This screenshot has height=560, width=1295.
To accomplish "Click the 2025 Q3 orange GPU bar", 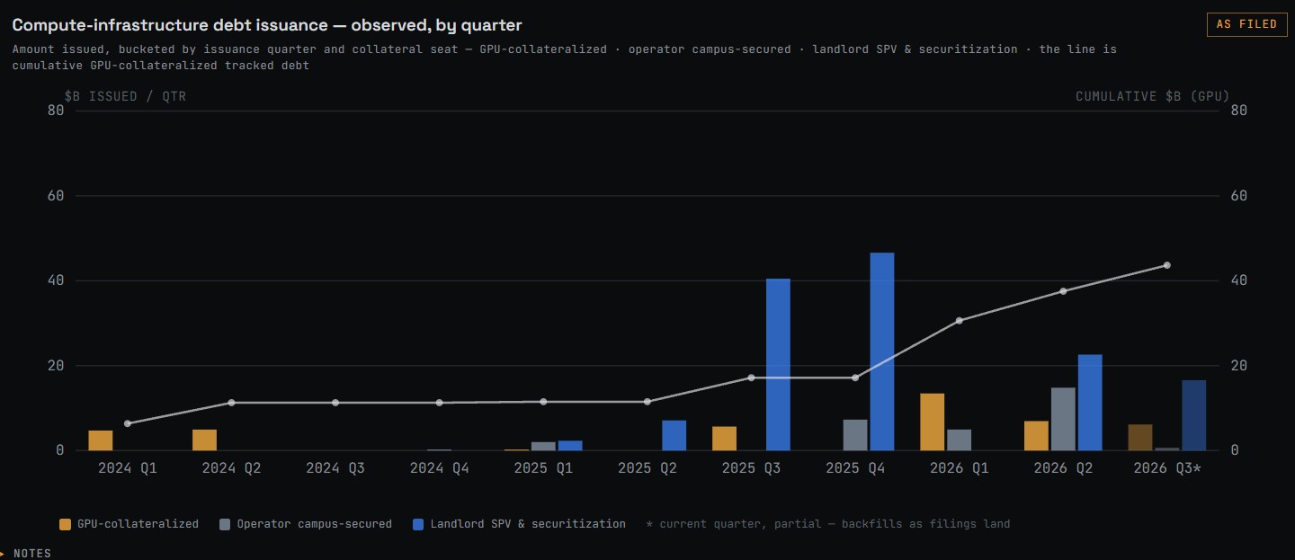I will pos(725,439).
